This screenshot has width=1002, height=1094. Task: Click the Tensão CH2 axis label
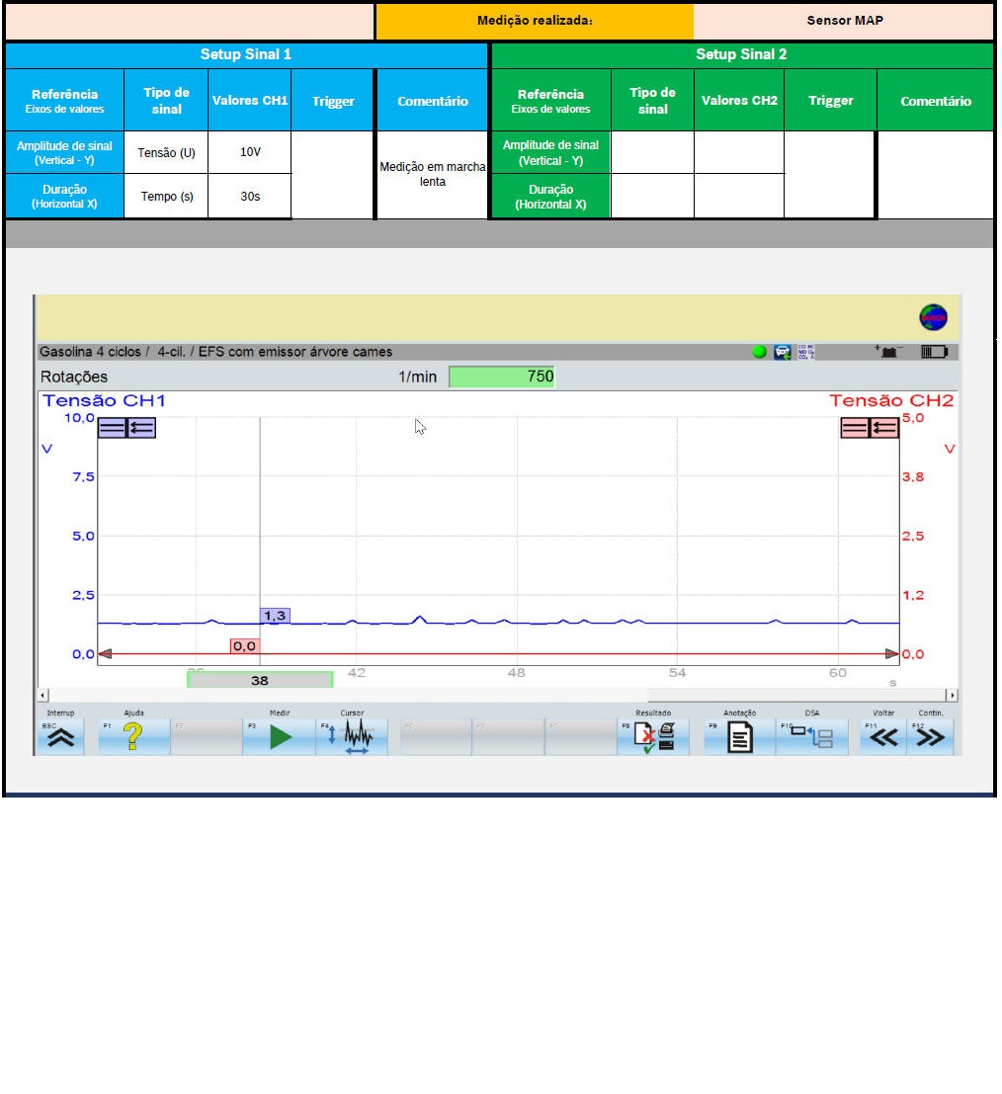pos(891,400)
